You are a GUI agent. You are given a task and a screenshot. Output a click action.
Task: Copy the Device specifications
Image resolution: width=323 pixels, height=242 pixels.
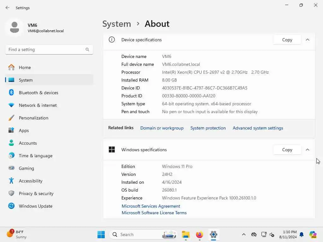pyautogui.click(x=287, y=40)
